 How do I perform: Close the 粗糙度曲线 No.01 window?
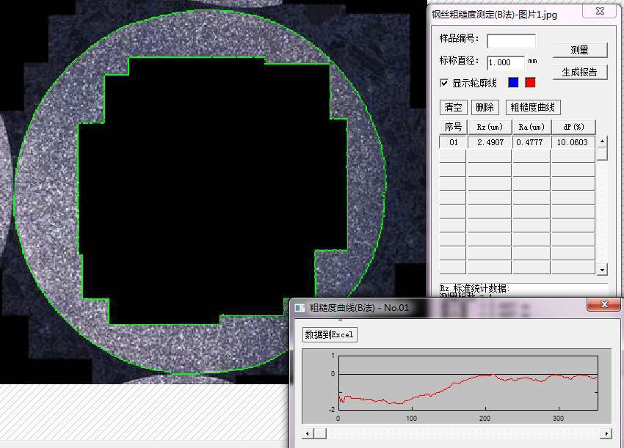click(x=603, y=304)
